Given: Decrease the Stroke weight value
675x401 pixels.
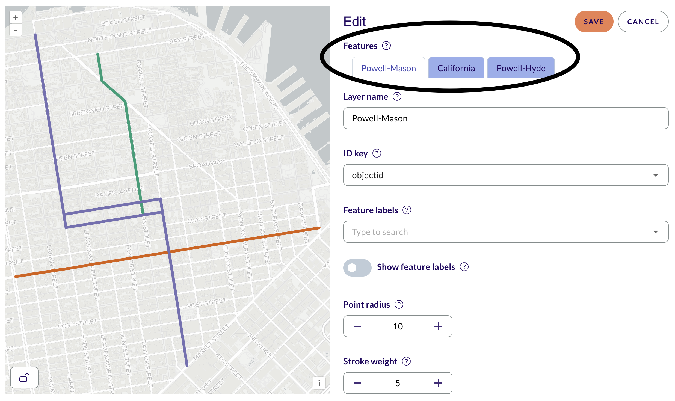Looking at the screenshot, I should (357, 383).
